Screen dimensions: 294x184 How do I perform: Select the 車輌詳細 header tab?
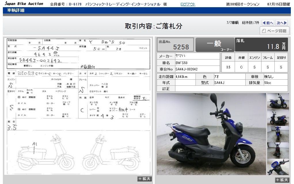(x=16, y=10)
